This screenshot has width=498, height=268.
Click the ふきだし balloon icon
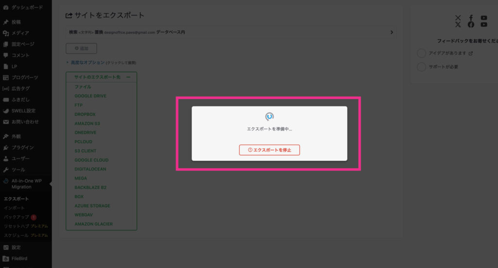(6, 100)
